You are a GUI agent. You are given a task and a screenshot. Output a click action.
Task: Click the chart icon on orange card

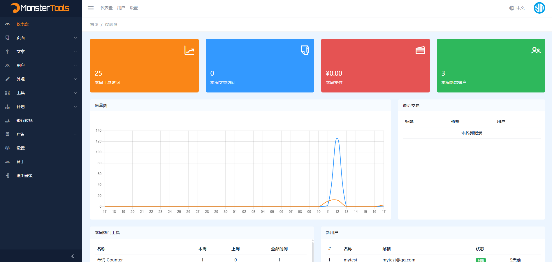[189, 50]
